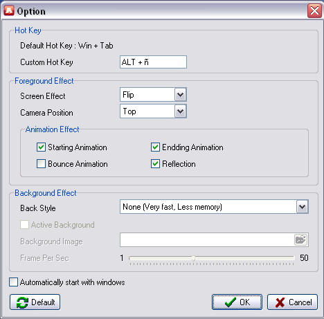Click the Custom Hot Key input field
Image resolution: width=324 pixels, height=319 pixels.
click(x=153, y=62)
